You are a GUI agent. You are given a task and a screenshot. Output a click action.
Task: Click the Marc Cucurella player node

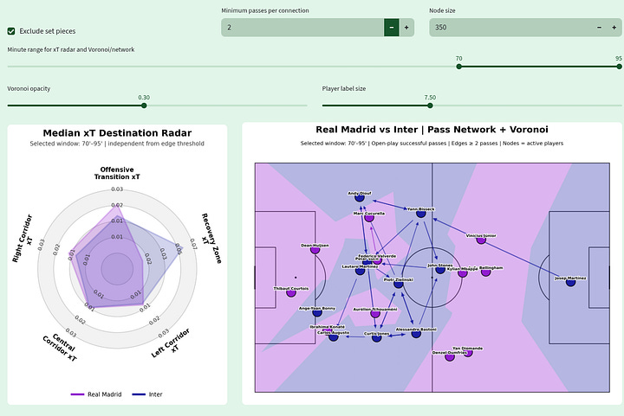coord(369,218)
